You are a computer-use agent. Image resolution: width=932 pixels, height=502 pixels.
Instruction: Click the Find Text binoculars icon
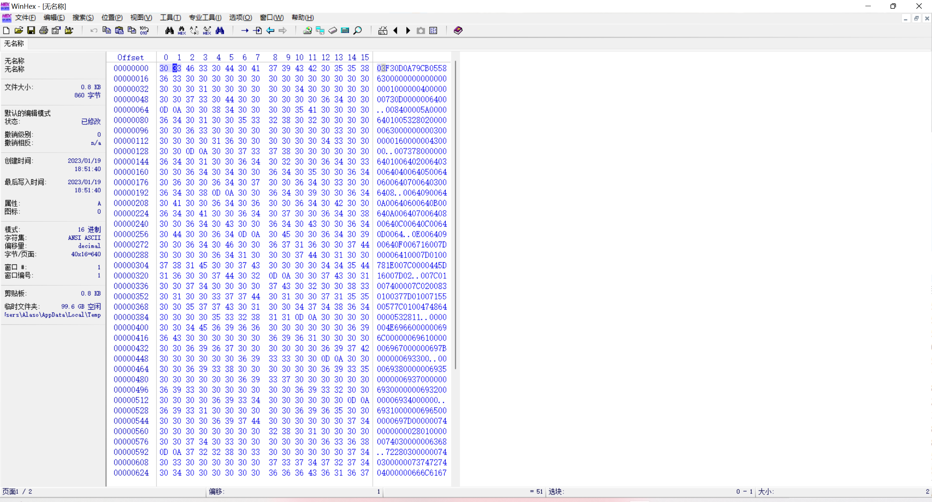coord(169,31)
